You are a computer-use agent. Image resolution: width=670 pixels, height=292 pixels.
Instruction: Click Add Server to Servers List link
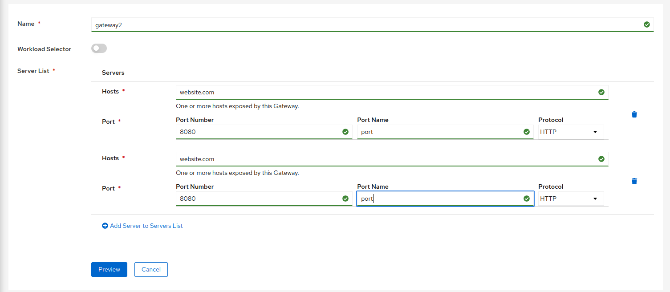click(x=147, y=226)
